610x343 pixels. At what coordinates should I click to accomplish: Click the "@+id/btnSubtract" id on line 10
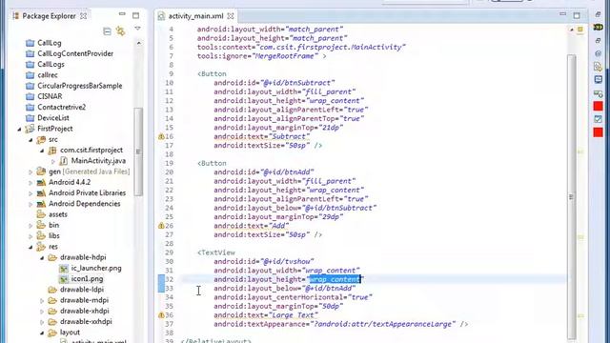pyautogui.click(x=297, y=83)
